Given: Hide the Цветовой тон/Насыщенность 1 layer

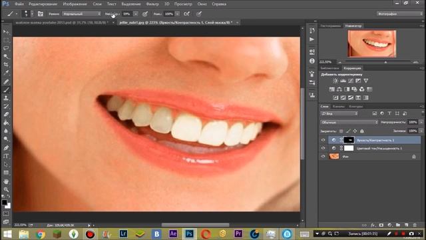Looking at the screenshot, I should tap(323, 148).
